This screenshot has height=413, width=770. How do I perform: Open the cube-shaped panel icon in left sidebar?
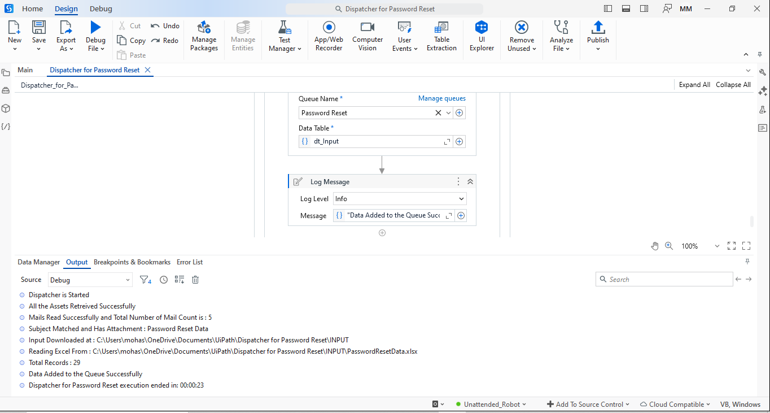click(6, 108)
